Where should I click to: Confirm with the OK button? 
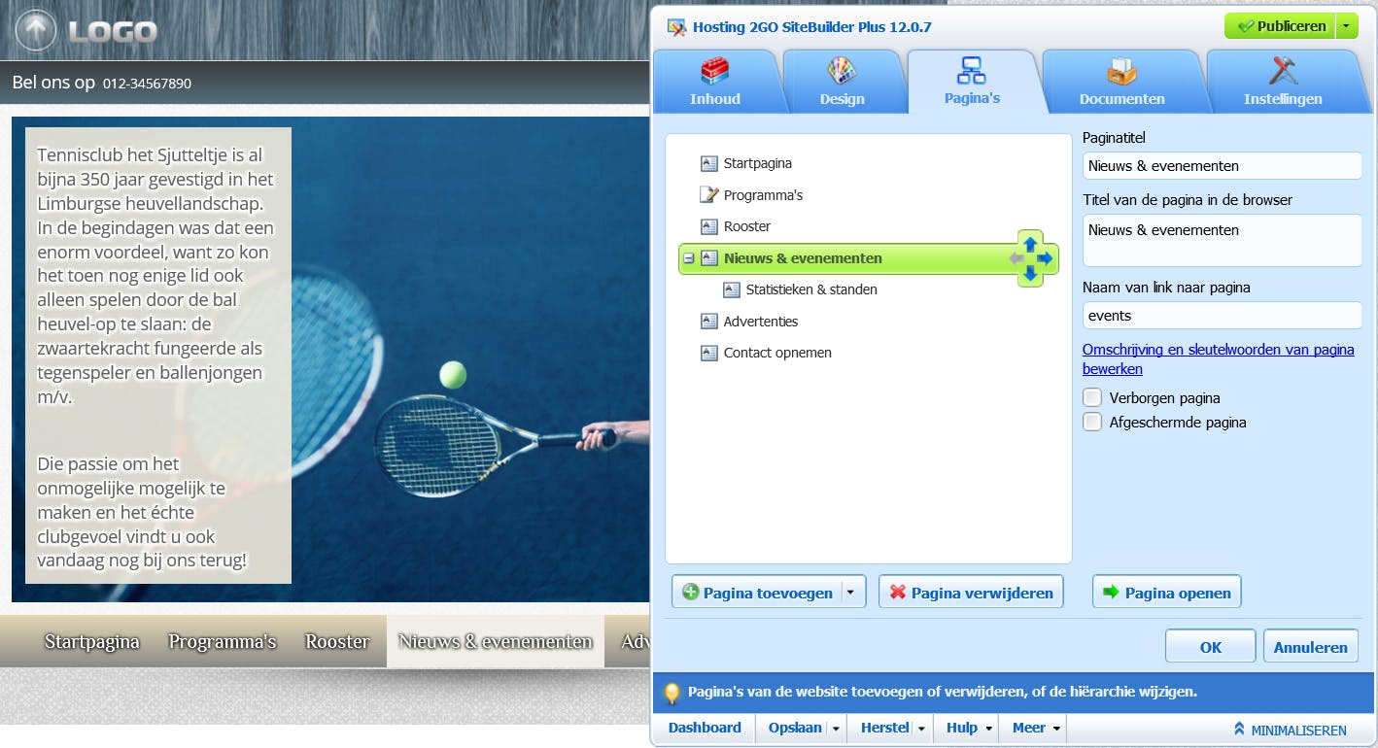pyautogui.click(x=1211, y=647)
